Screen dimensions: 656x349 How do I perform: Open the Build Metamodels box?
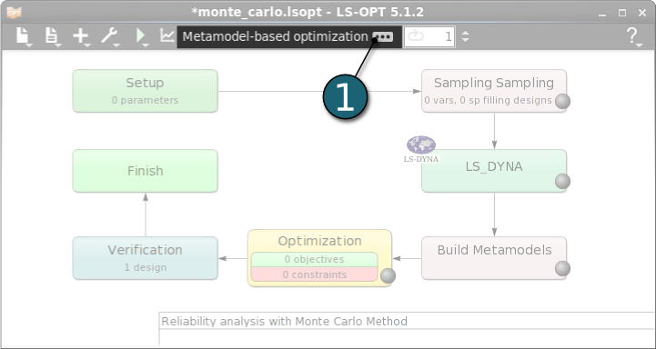(x=494, y=258)
